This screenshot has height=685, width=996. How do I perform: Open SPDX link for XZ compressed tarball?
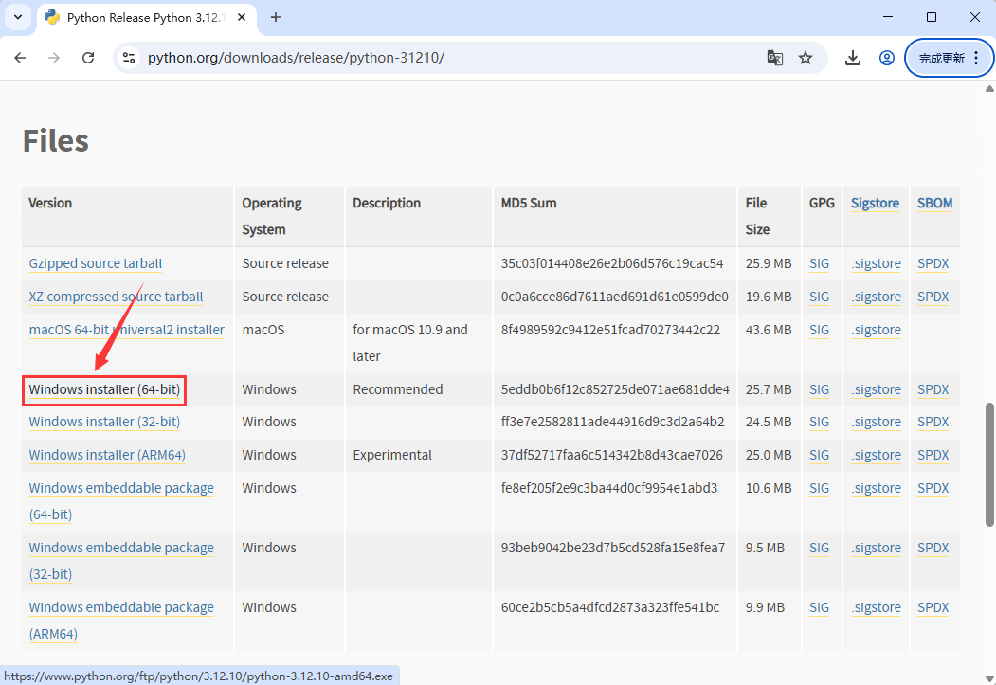933,297
